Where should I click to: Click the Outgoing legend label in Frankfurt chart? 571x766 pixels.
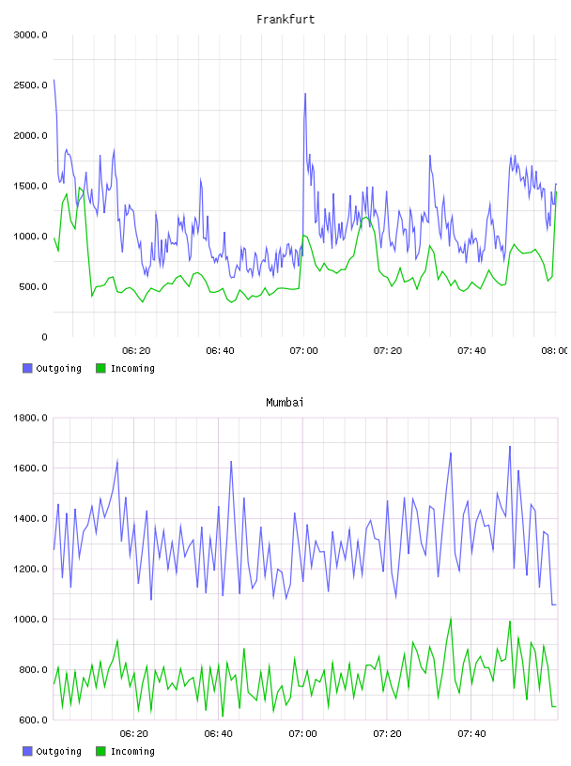58,369
